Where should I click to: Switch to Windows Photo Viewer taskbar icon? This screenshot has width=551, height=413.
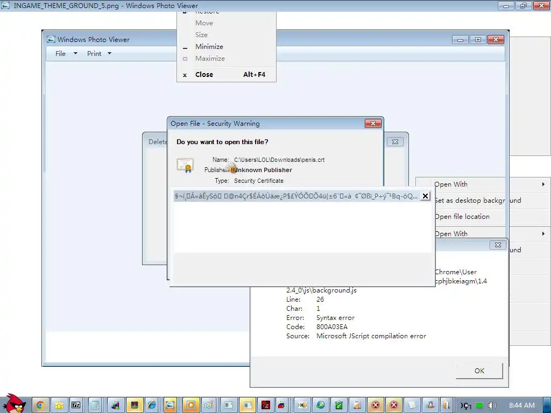pyautogui.click(x=170, y=405)
